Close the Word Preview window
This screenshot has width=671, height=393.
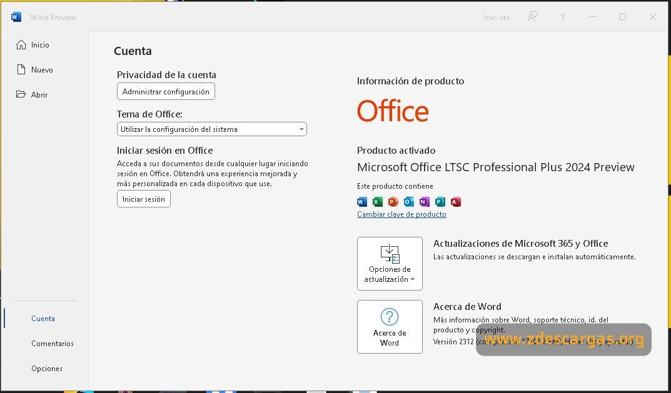pyautogui.click(x=653, y=17)
